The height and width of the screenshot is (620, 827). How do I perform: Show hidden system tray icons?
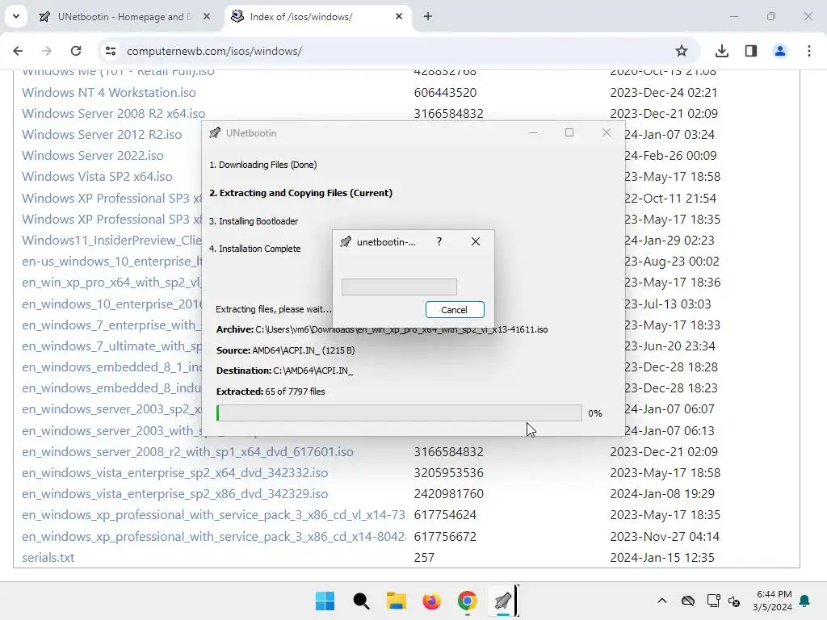coord(662,601)
